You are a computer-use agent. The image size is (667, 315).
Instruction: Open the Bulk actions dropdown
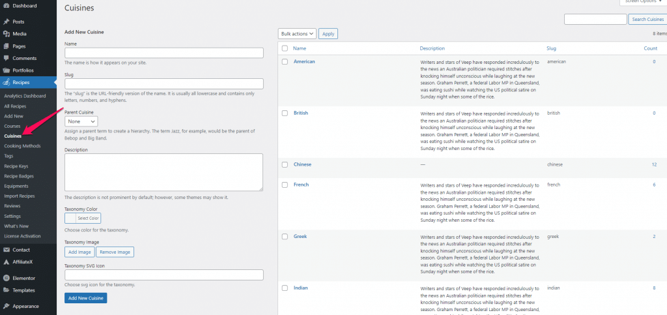297,34
